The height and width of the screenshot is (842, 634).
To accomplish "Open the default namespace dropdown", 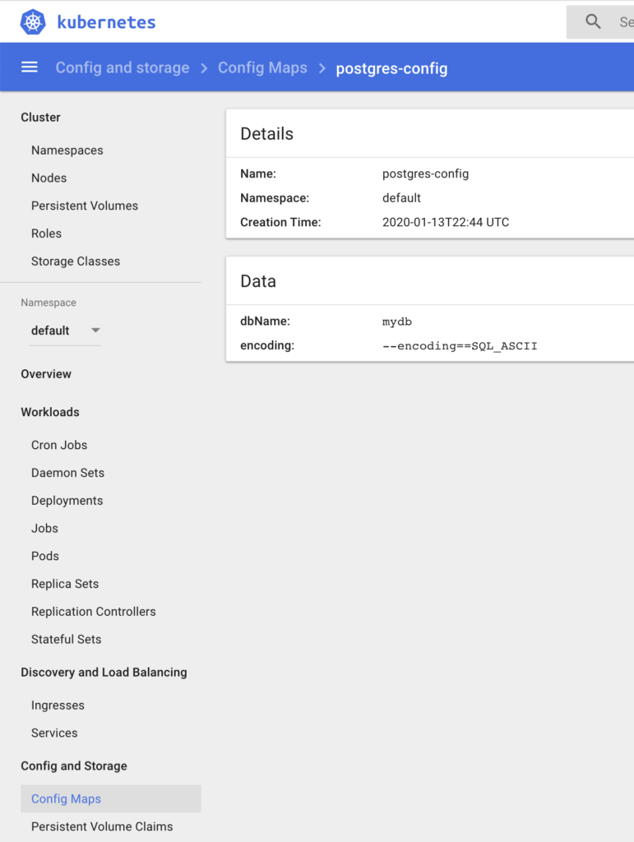I will tap(66, 331).
